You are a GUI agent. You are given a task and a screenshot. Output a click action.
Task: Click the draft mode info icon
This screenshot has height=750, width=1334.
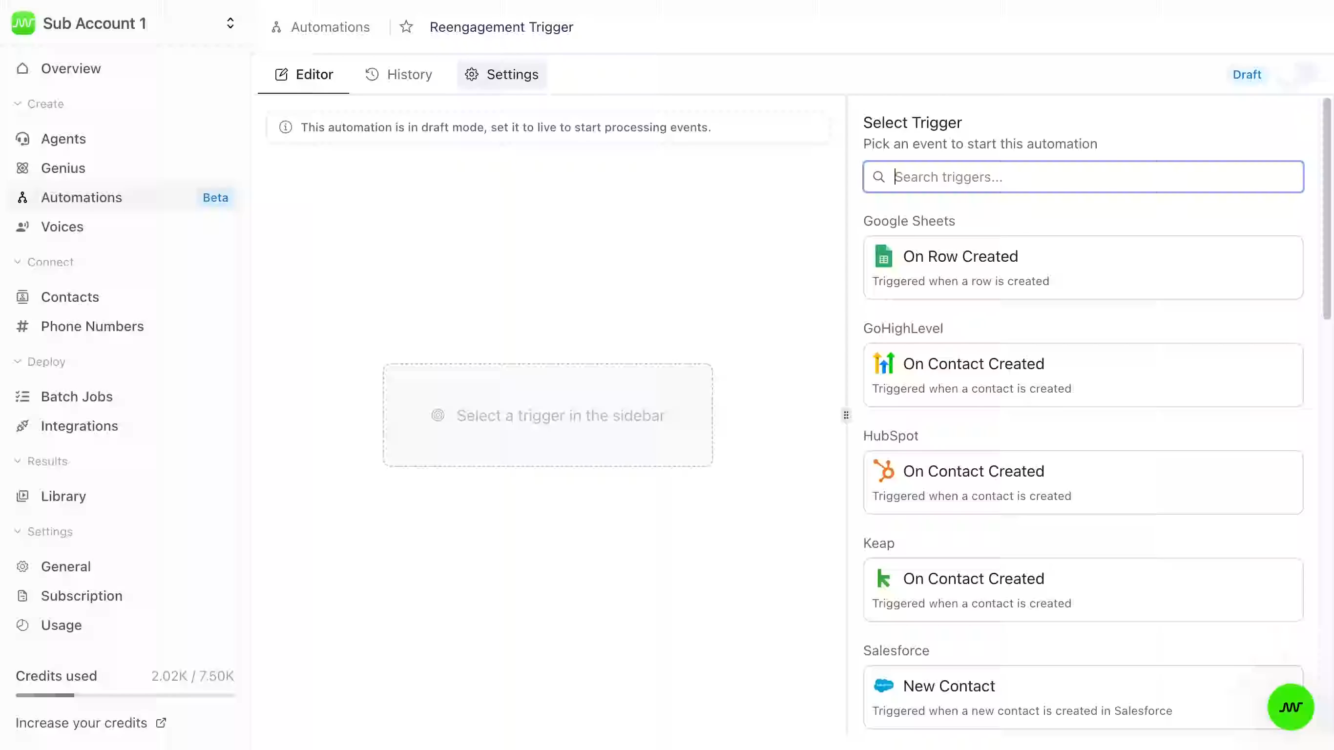tap(285, 127)
